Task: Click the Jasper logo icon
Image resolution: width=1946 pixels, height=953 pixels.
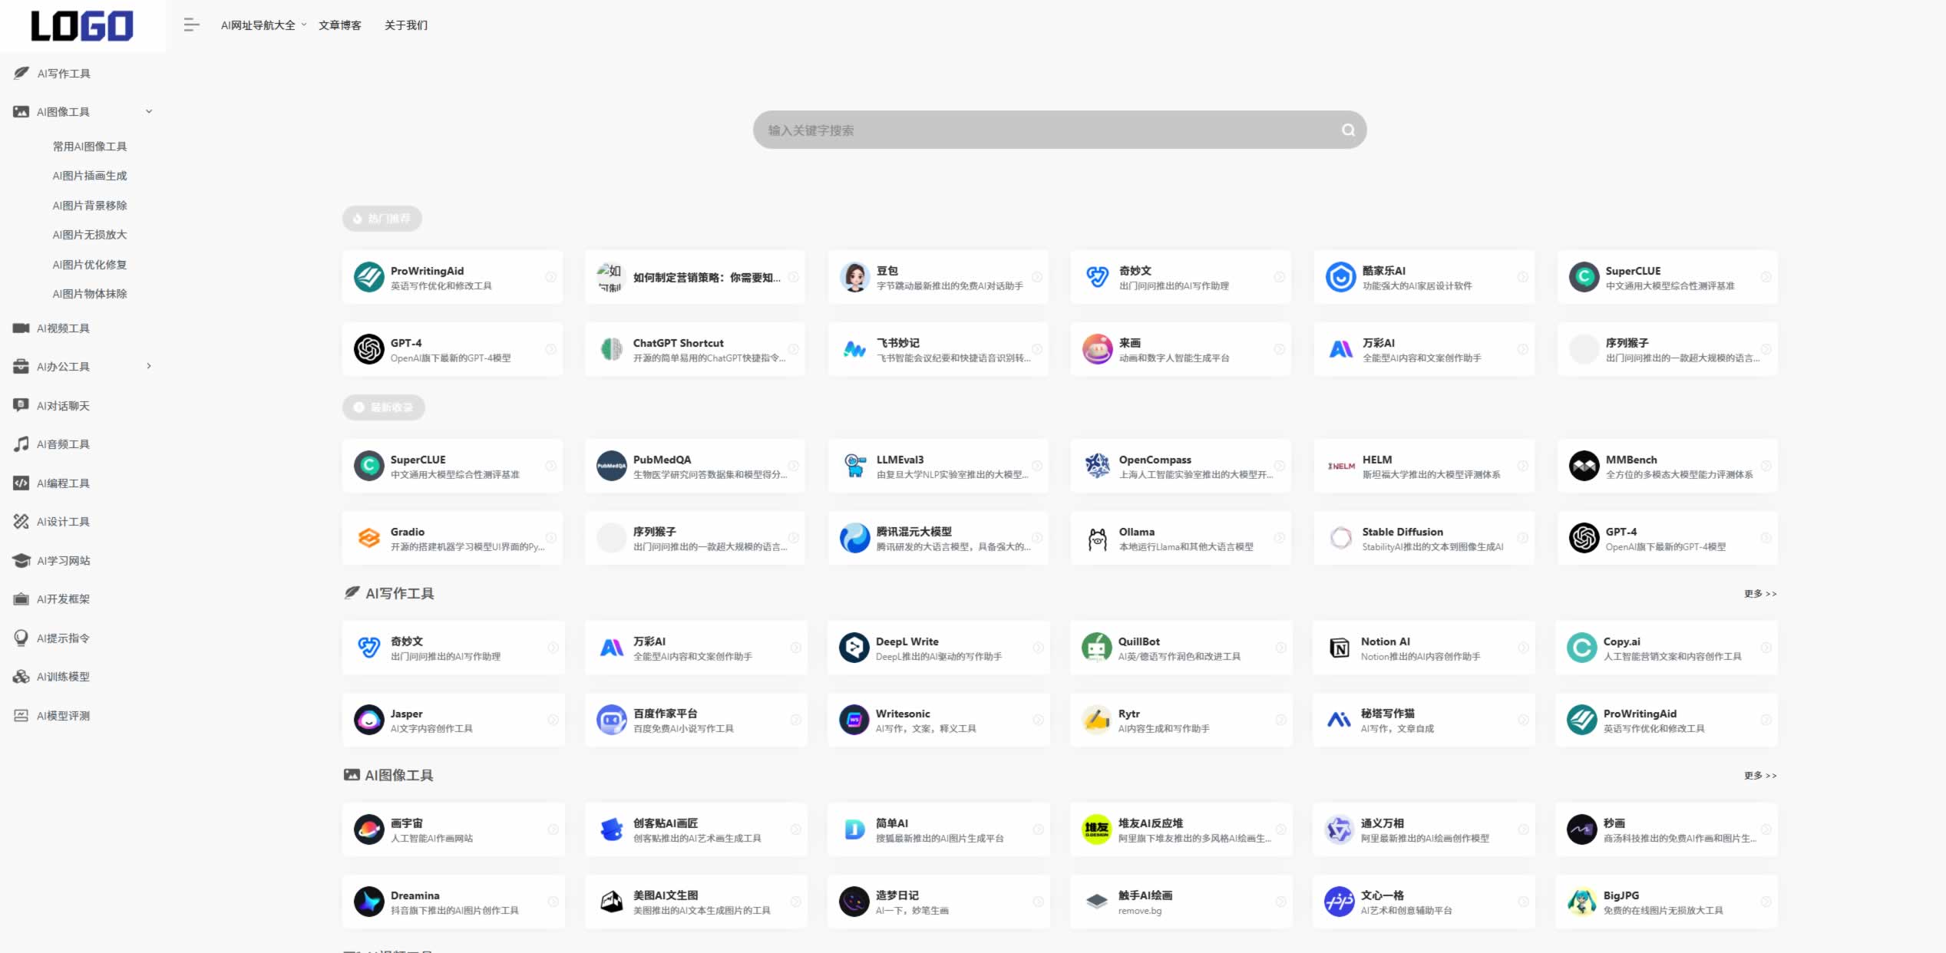Action: coord(368,720)
